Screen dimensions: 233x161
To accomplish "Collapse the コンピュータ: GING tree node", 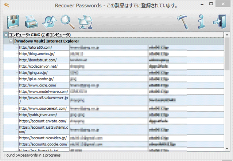I will coord(6,35).
